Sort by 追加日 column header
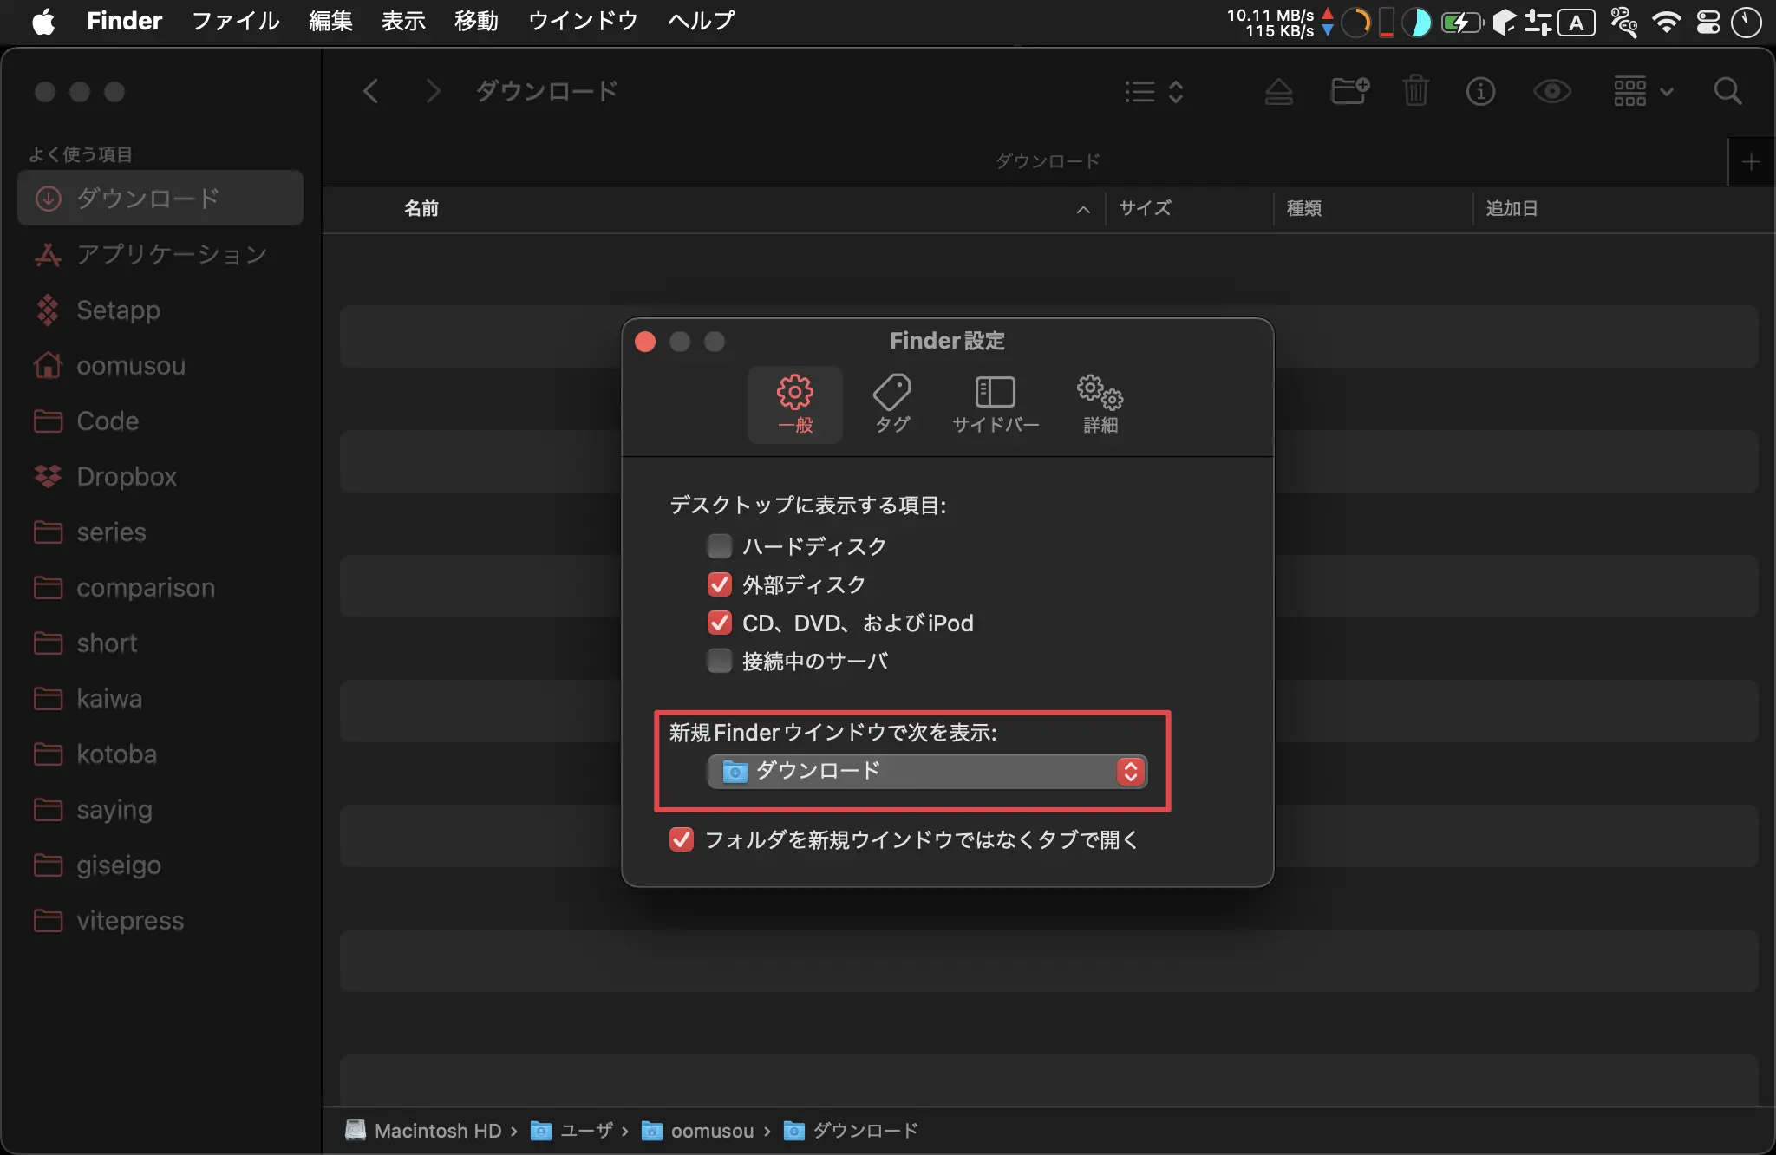This screenshot has width=1776, height=1155. point(1512,208)
